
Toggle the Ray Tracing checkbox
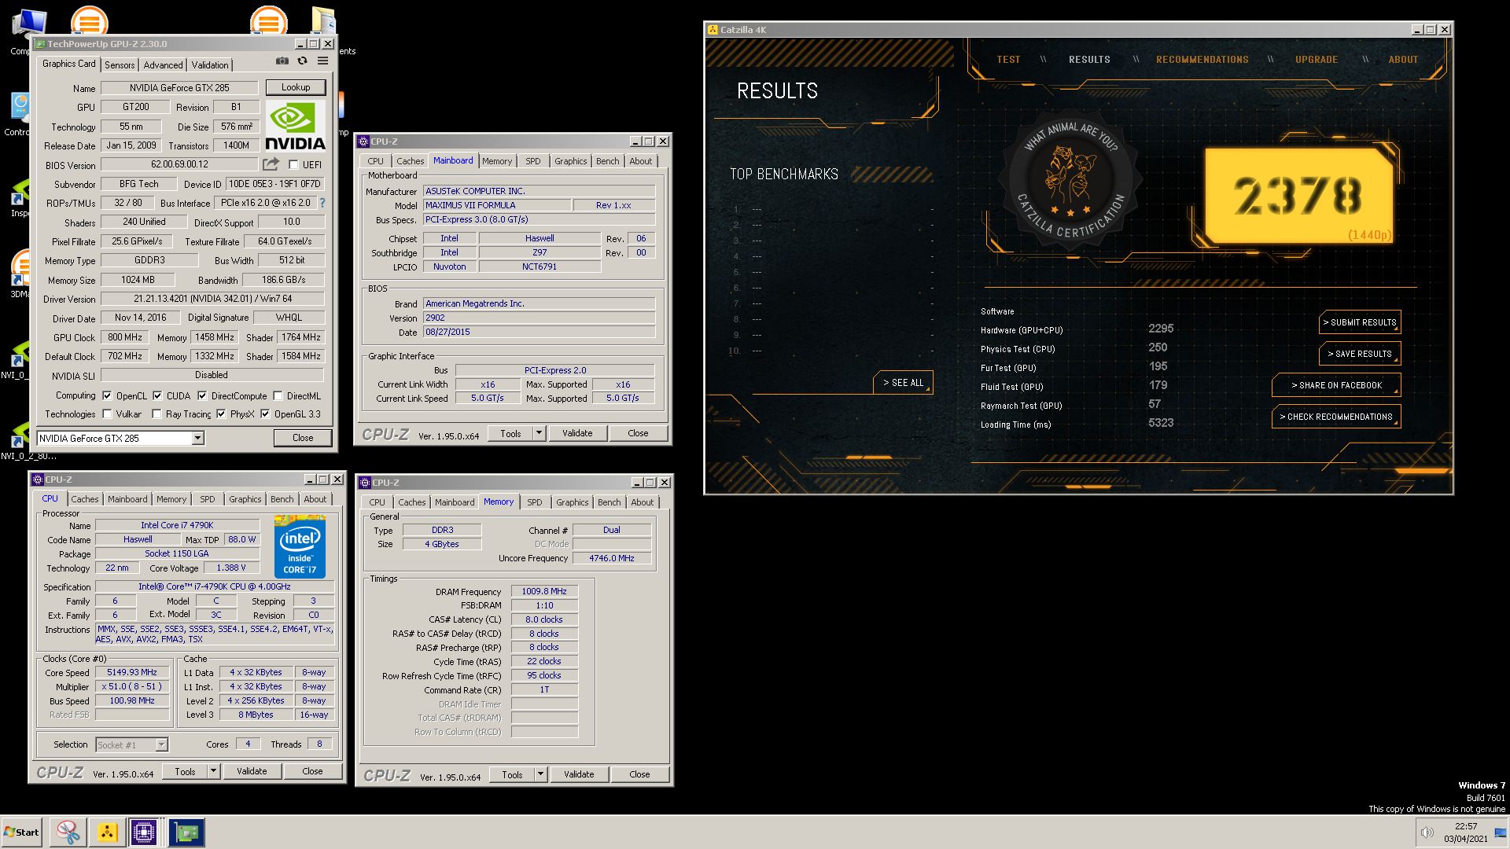coord(157,413)
